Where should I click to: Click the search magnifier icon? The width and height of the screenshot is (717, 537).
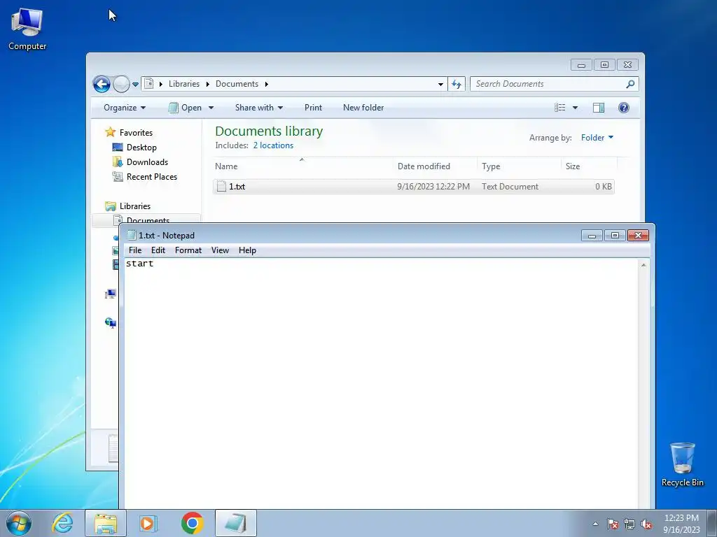[630, 84]
